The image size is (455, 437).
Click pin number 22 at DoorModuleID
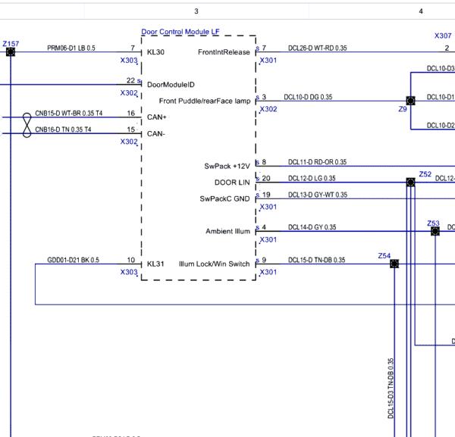click(131, 80)
